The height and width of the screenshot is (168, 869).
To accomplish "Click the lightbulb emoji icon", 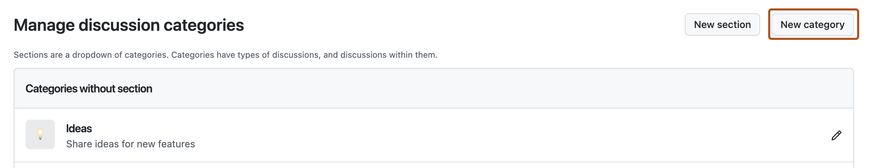I will pyautogui.click(x=40, y=134).
